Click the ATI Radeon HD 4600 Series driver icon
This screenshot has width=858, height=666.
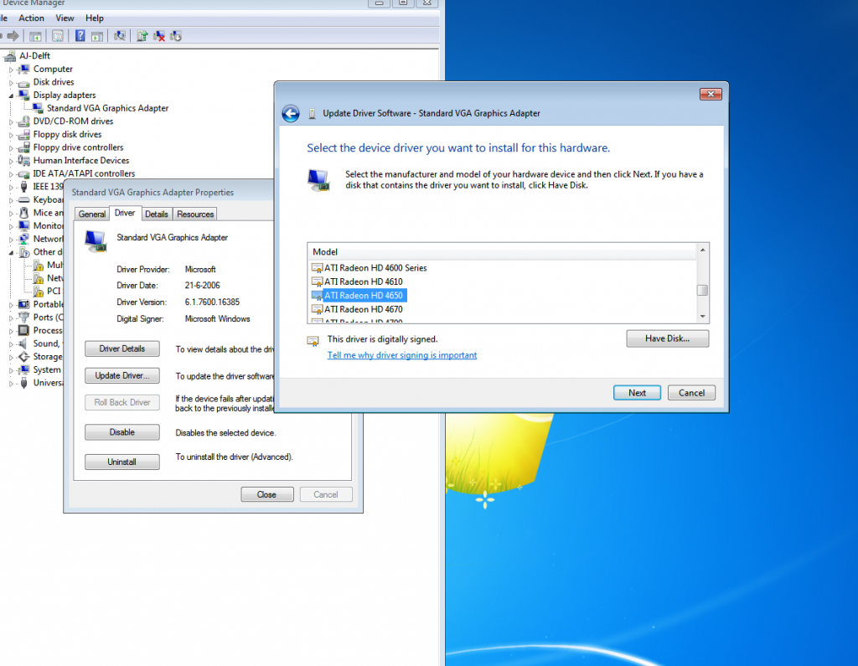tap(317, 268)
